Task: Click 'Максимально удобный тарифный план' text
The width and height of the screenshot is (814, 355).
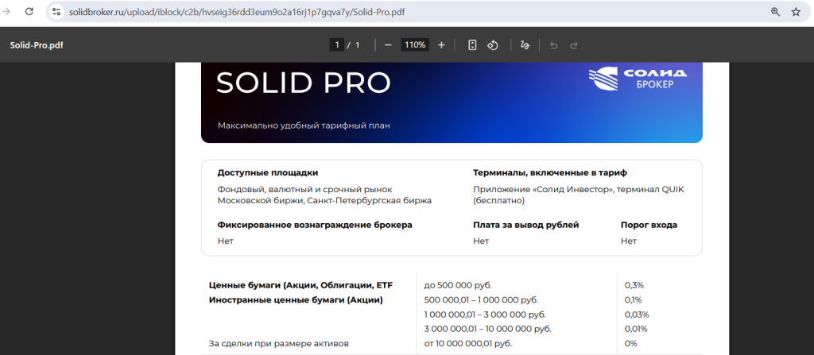Action: (x=304, y=125)
